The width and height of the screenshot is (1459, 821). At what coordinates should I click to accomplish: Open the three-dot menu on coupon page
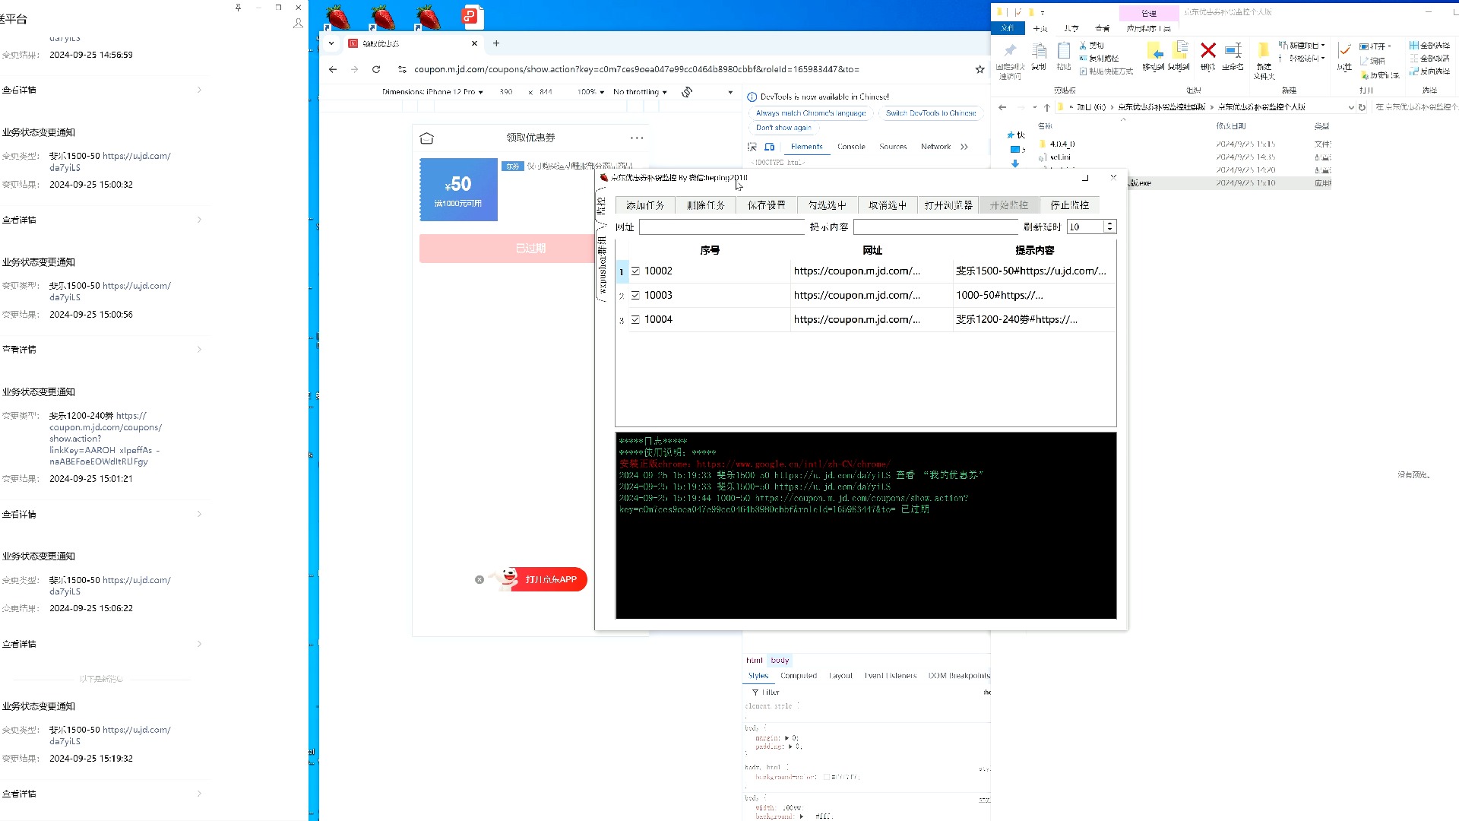point(637,138)
